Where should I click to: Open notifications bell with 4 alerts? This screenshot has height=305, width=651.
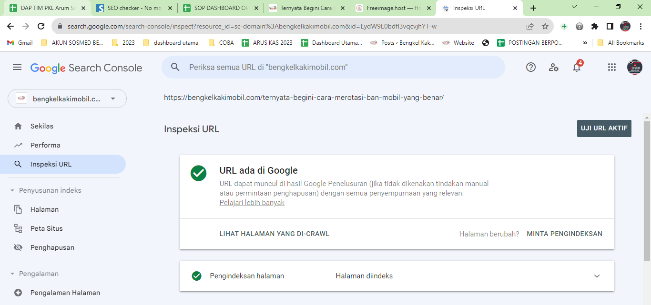click(x=577, y=67)
